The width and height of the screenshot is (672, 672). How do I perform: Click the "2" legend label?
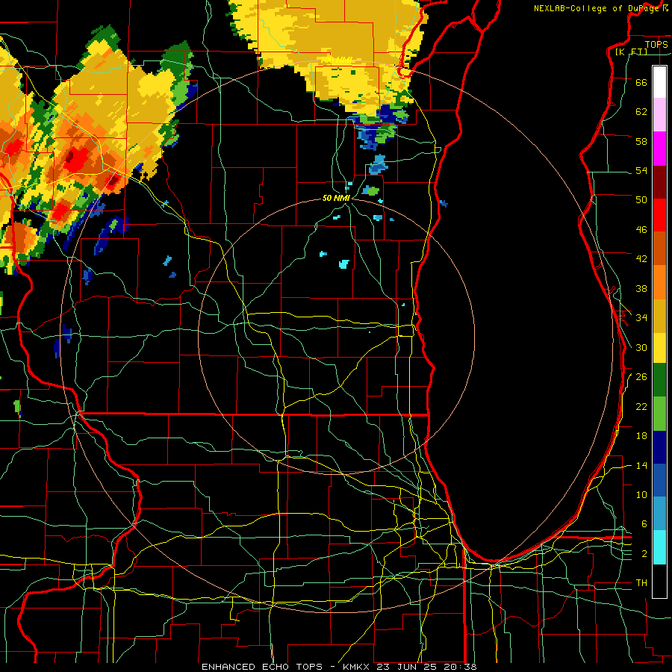(644, 554)
